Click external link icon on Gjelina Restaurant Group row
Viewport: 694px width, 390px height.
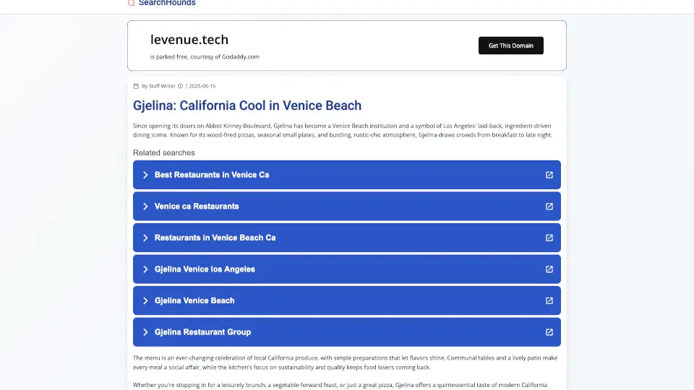click(549, 332)
